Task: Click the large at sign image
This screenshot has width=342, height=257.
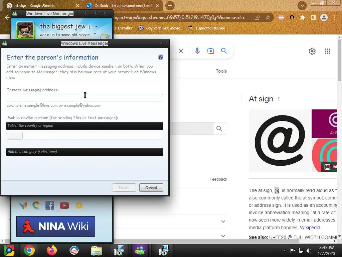Action: click(280, 141)
